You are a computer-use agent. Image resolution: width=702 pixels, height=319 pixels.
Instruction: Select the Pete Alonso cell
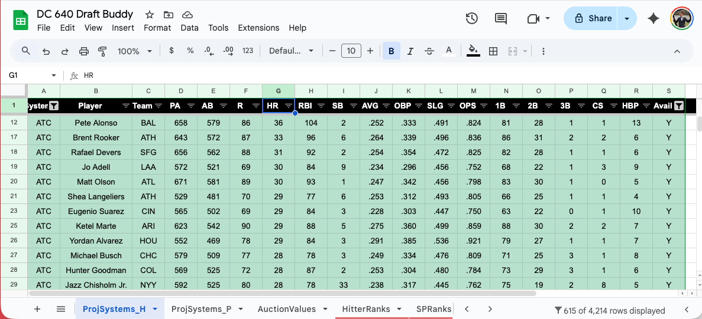click(96, 123)
